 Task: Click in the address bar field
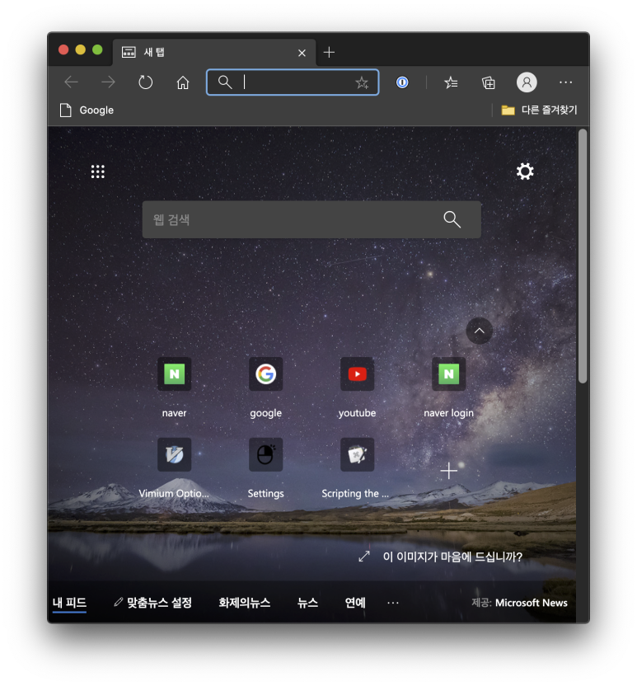pyautogui.click(x=292, y=82)
